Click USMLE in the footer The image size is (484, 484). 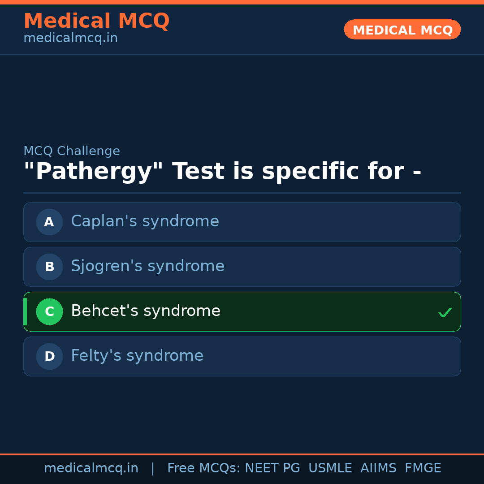[330, 468]
